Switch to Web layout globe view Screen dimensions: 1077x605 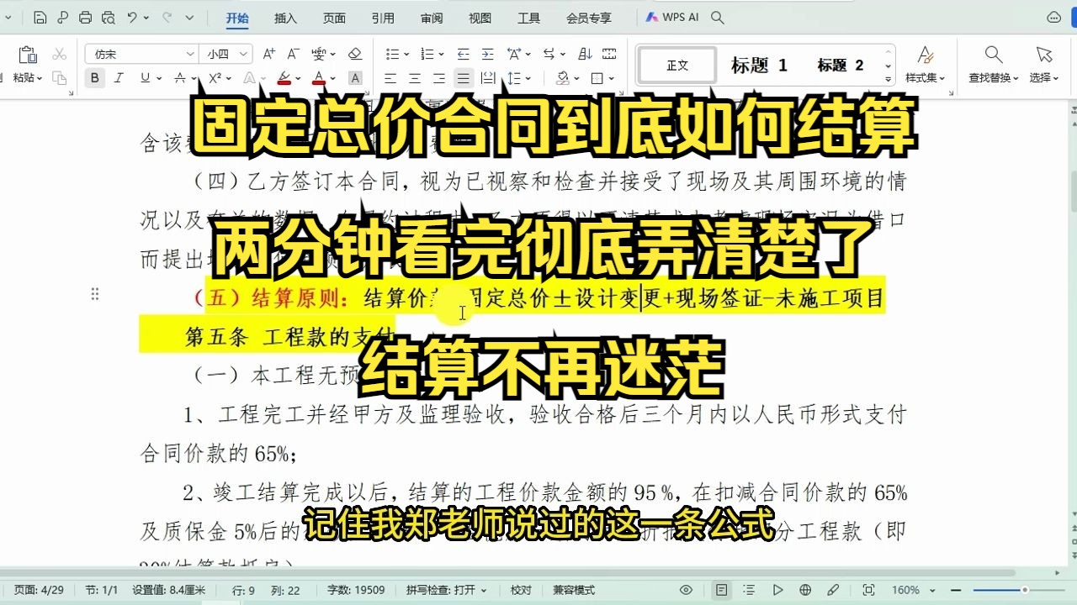(x=805, y=590)
